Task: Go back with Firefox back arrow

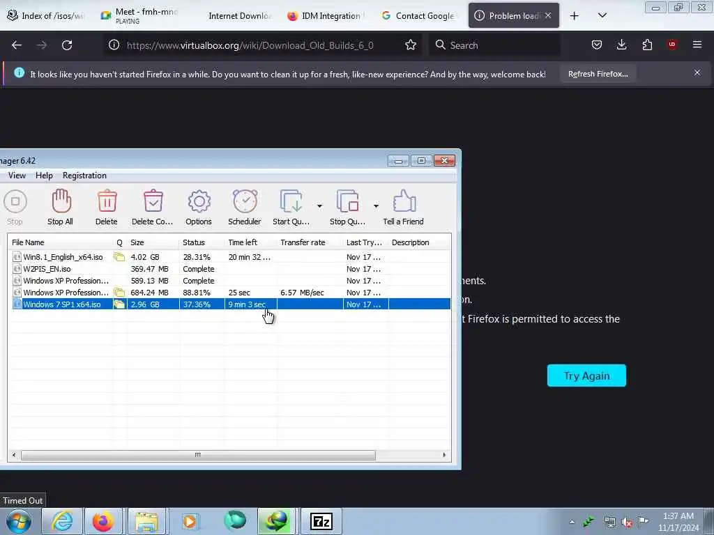Action: [x=17, y=45]
